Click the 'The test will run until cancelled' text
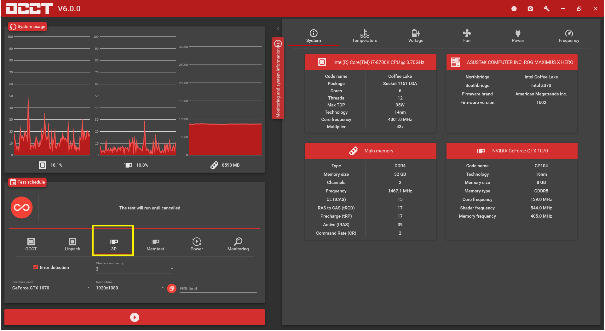The image size is (605, 331). tap(150, 208)
